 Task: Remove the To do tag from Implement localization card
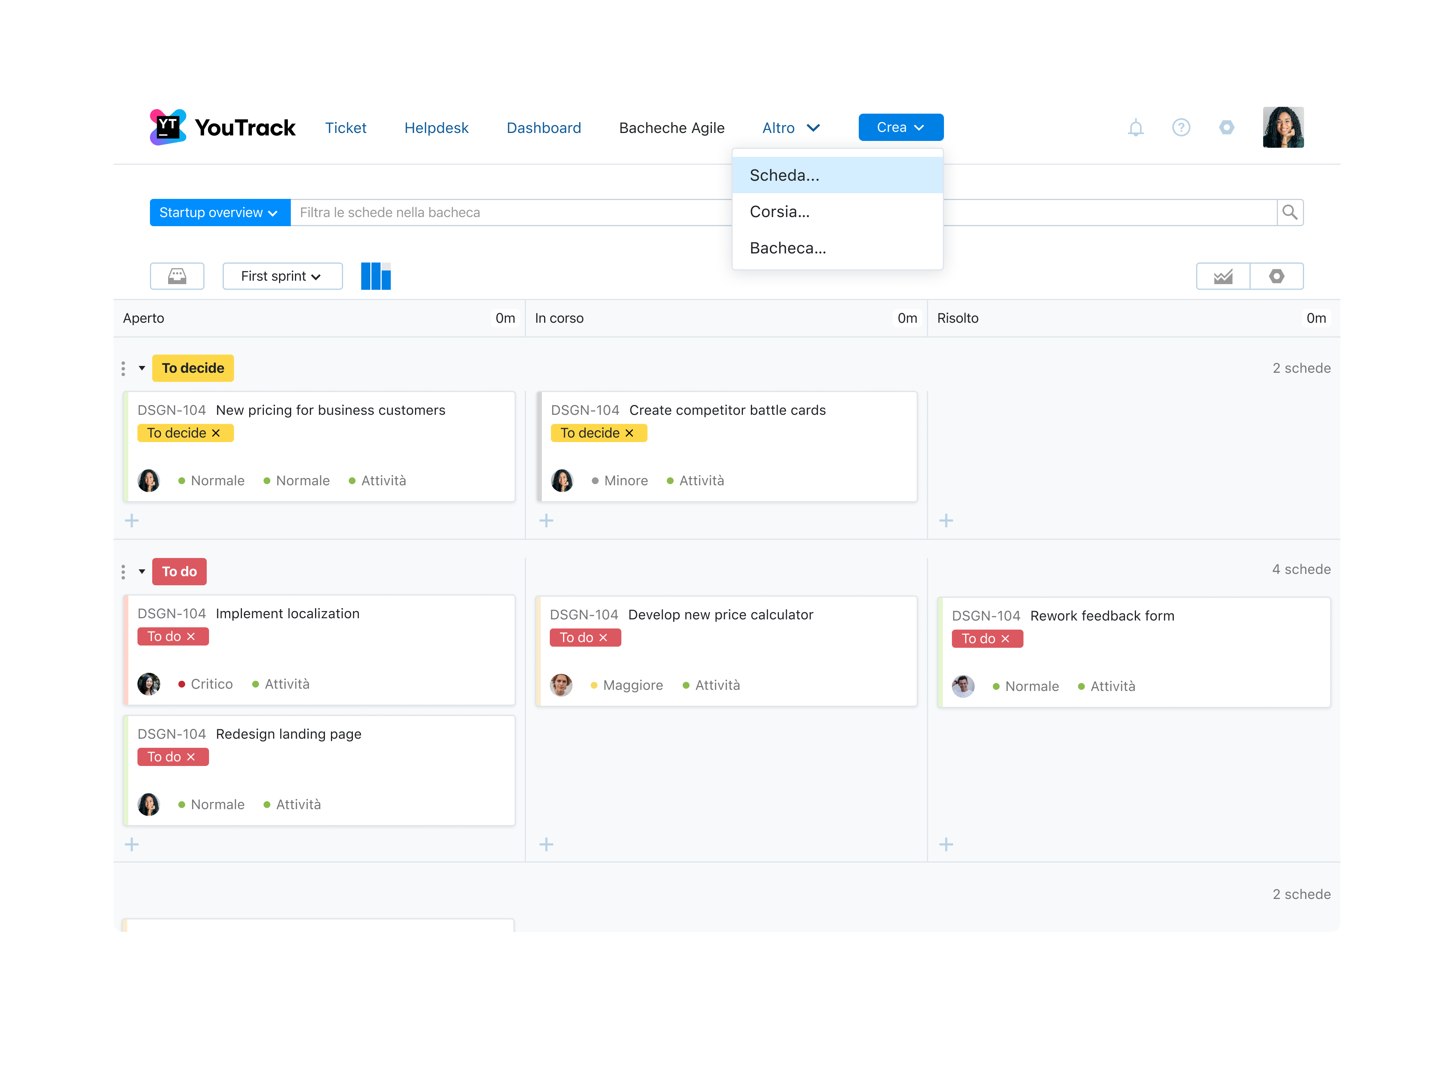(191, 636)
